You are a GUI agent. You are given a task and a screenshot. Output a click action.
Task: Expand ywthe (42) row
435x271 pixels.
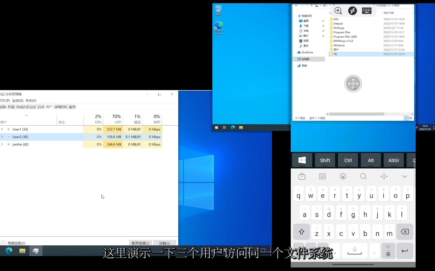[2, 144]
